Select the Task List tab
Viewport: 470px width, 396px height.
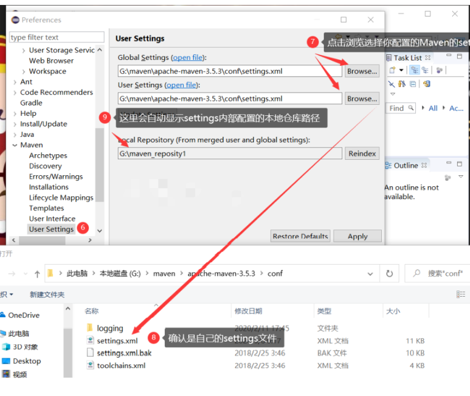408,58
